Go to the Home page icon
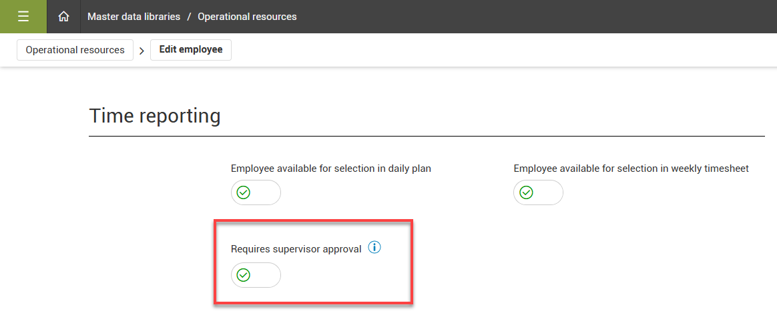777x335 pixels. pyautogui.click(x=64, y=17)
